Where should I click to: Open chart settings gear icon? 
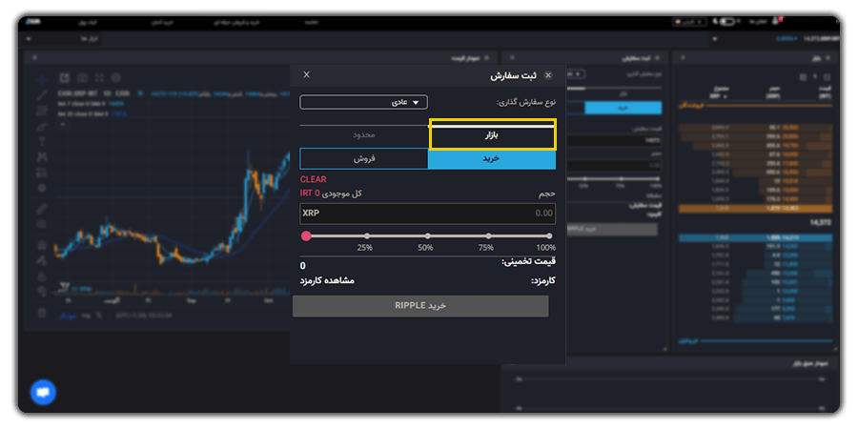(x=116, y=78)
